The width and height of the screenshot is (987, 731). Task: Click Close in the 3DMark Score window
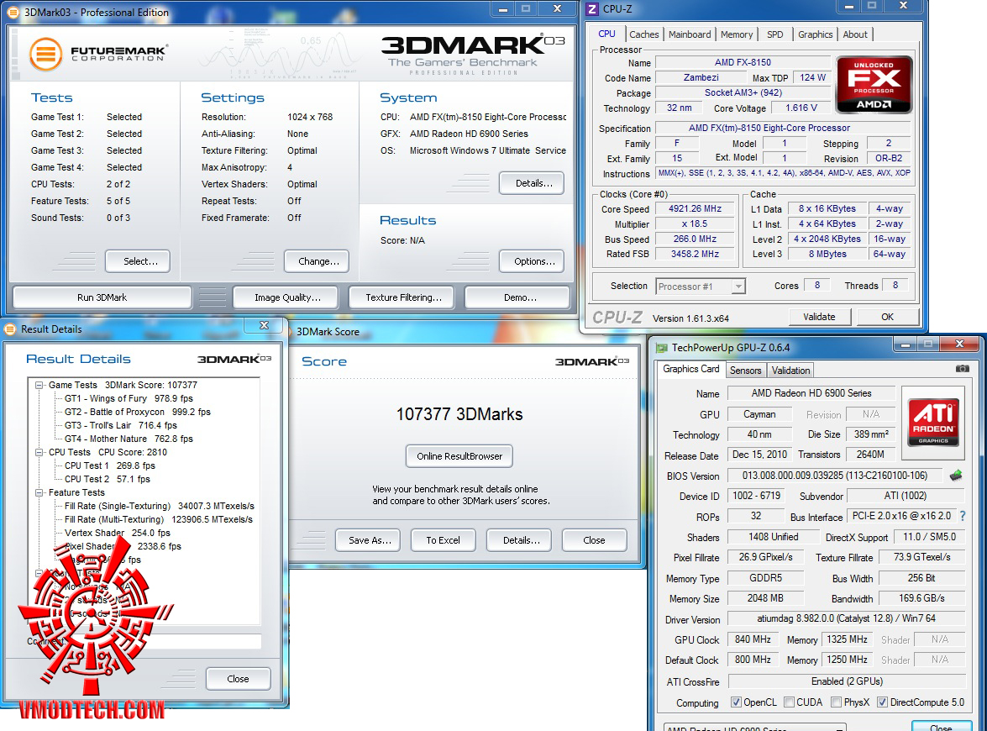[594, 540]
